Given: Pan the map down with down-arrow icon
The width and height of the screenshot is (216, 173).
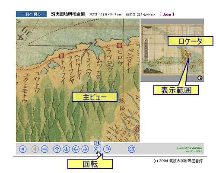Looking at the screenshot, I should (x=66, y=149).
